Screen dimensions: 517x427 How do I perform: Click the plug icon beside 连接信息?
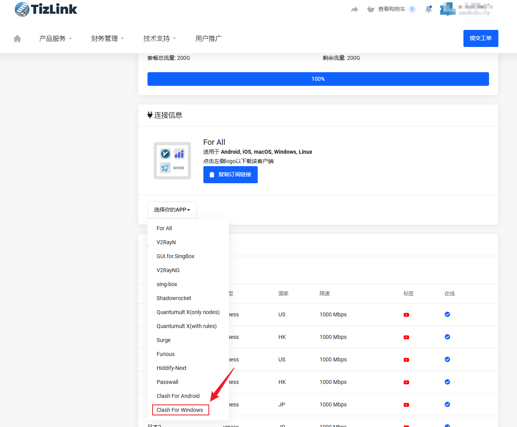(x=150, y=115)
